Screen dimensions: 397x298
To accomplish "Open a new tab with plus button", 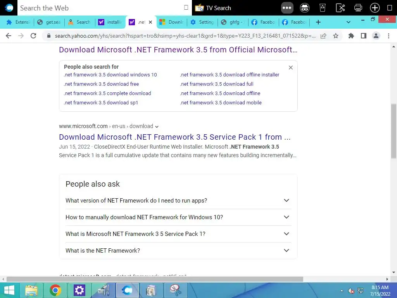I will [318, 22].
